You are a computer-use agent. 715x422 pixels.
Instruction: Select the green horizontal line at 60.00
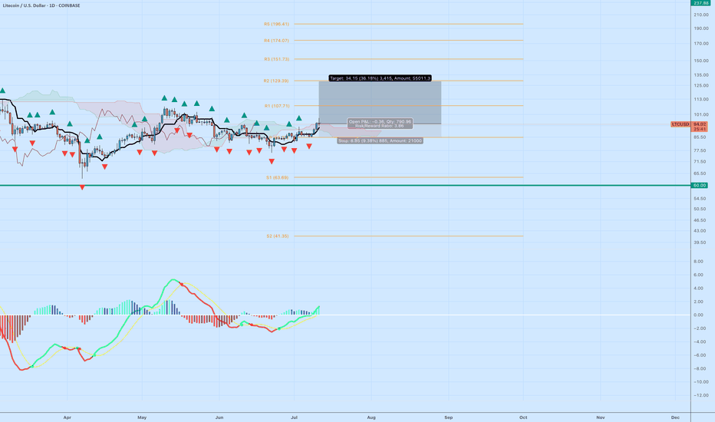click(345, 186)
